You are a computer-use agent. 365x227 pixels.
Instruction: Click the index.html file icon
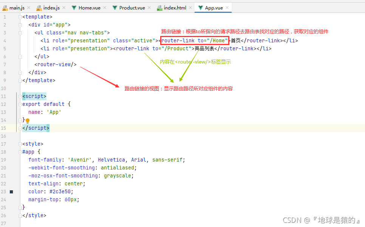(x=159, y=8)
